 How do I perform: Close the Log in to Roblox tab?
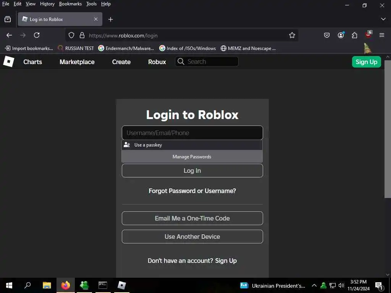96,19
